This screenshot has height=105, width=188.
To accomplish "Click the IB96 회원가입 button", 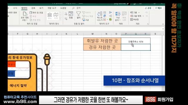I will [159, 99].
